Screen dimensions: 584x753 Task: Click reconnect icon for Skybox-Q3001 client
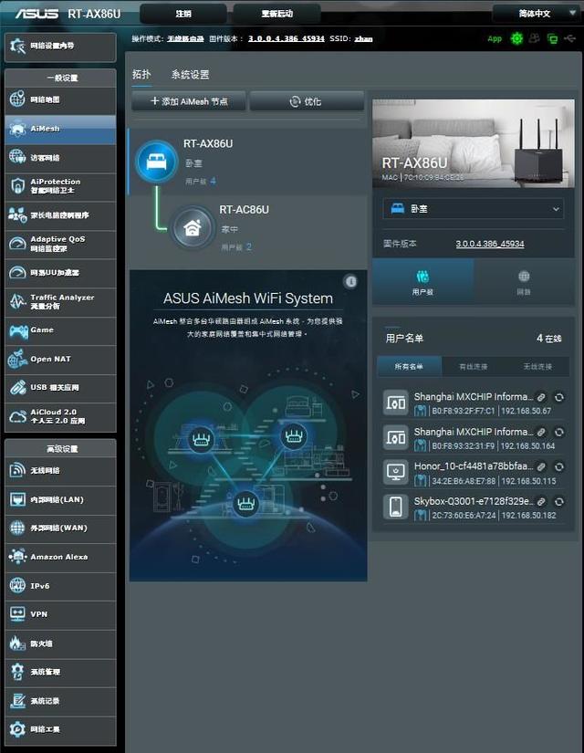[x=559, y=502]
